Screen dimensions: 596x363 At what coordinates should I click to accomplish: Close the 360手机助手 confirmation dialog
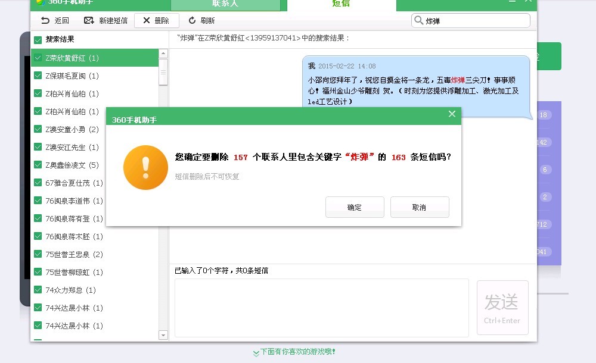pyautogui.click(x=452, y=114)
